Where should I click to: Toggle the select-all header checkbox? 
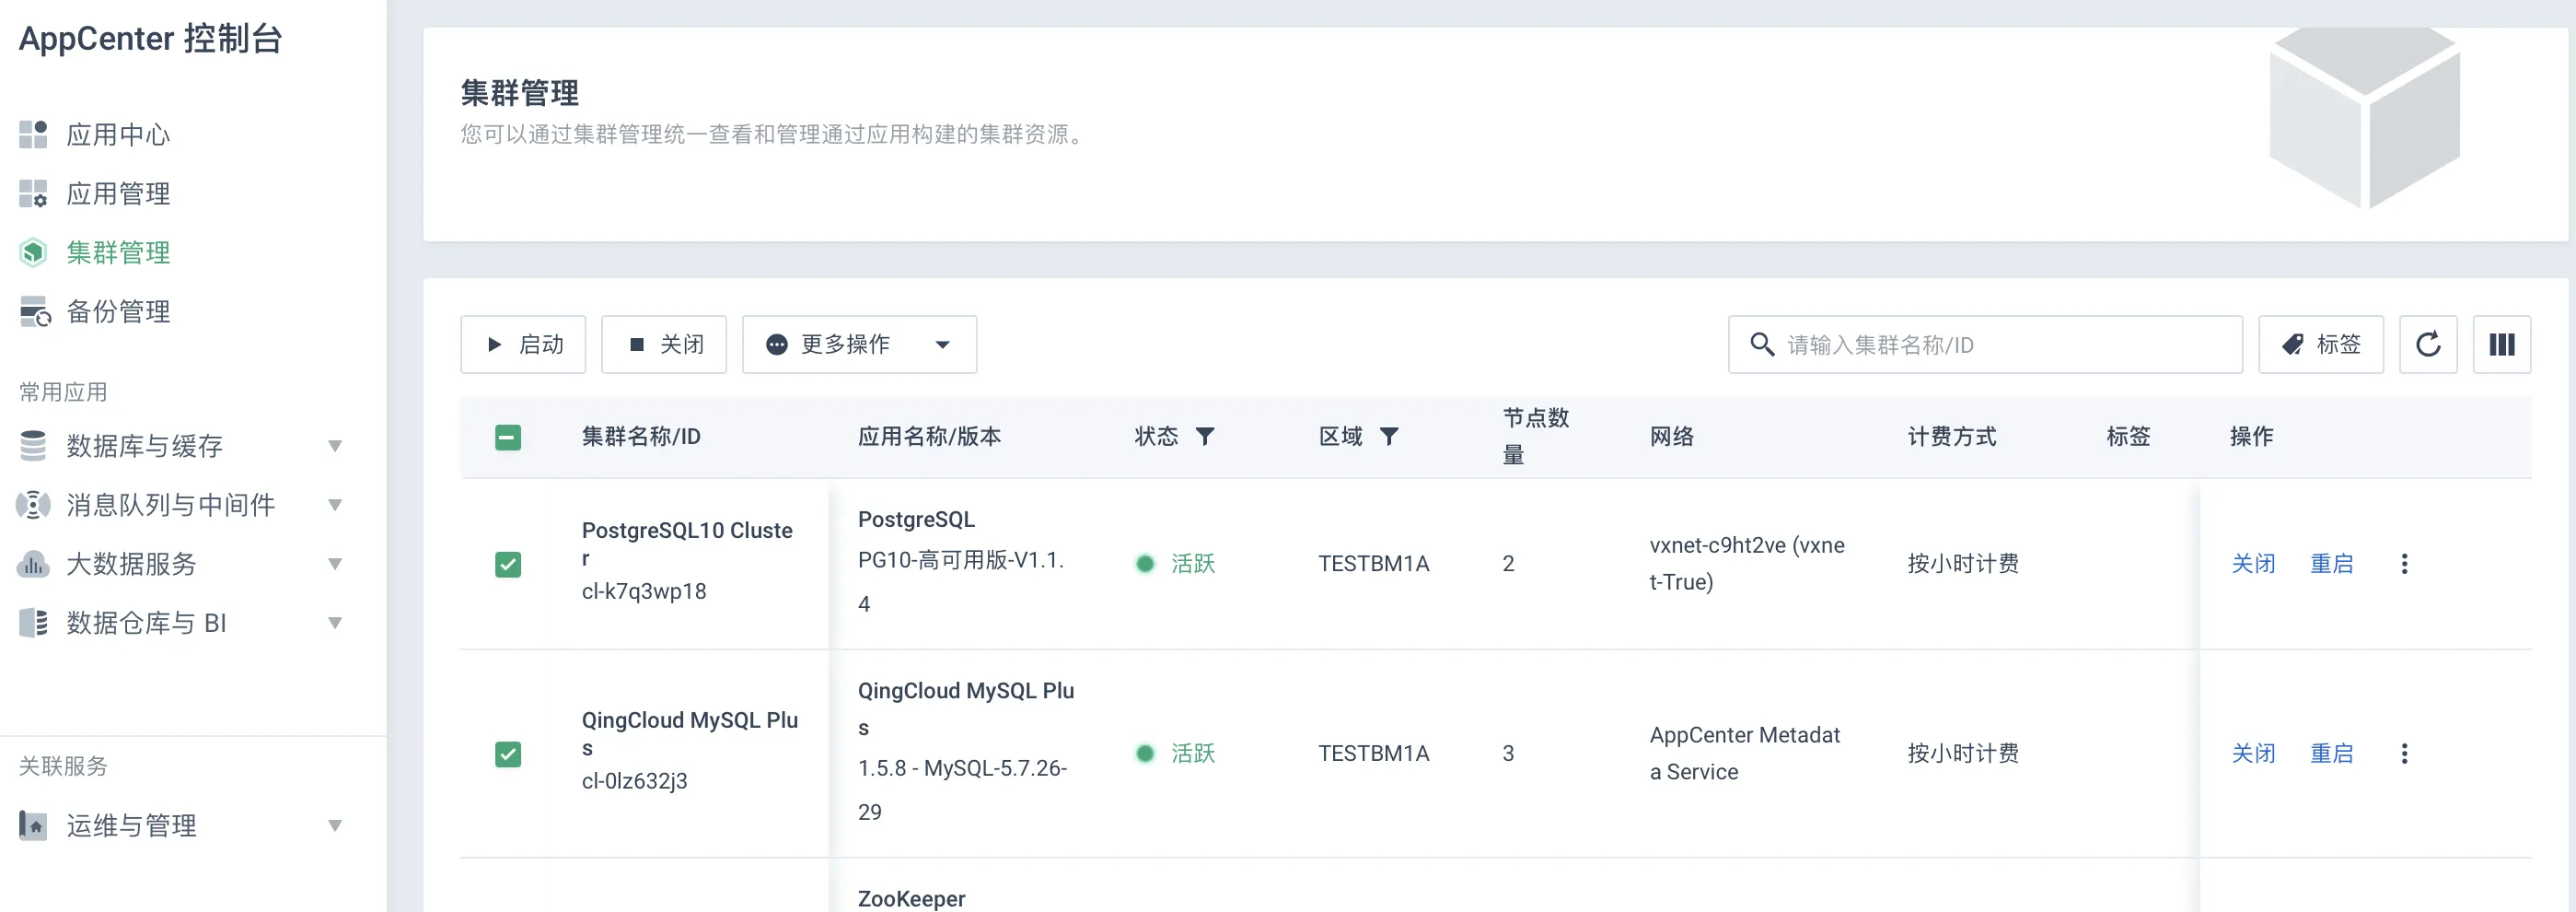click(x=508, y=438)
